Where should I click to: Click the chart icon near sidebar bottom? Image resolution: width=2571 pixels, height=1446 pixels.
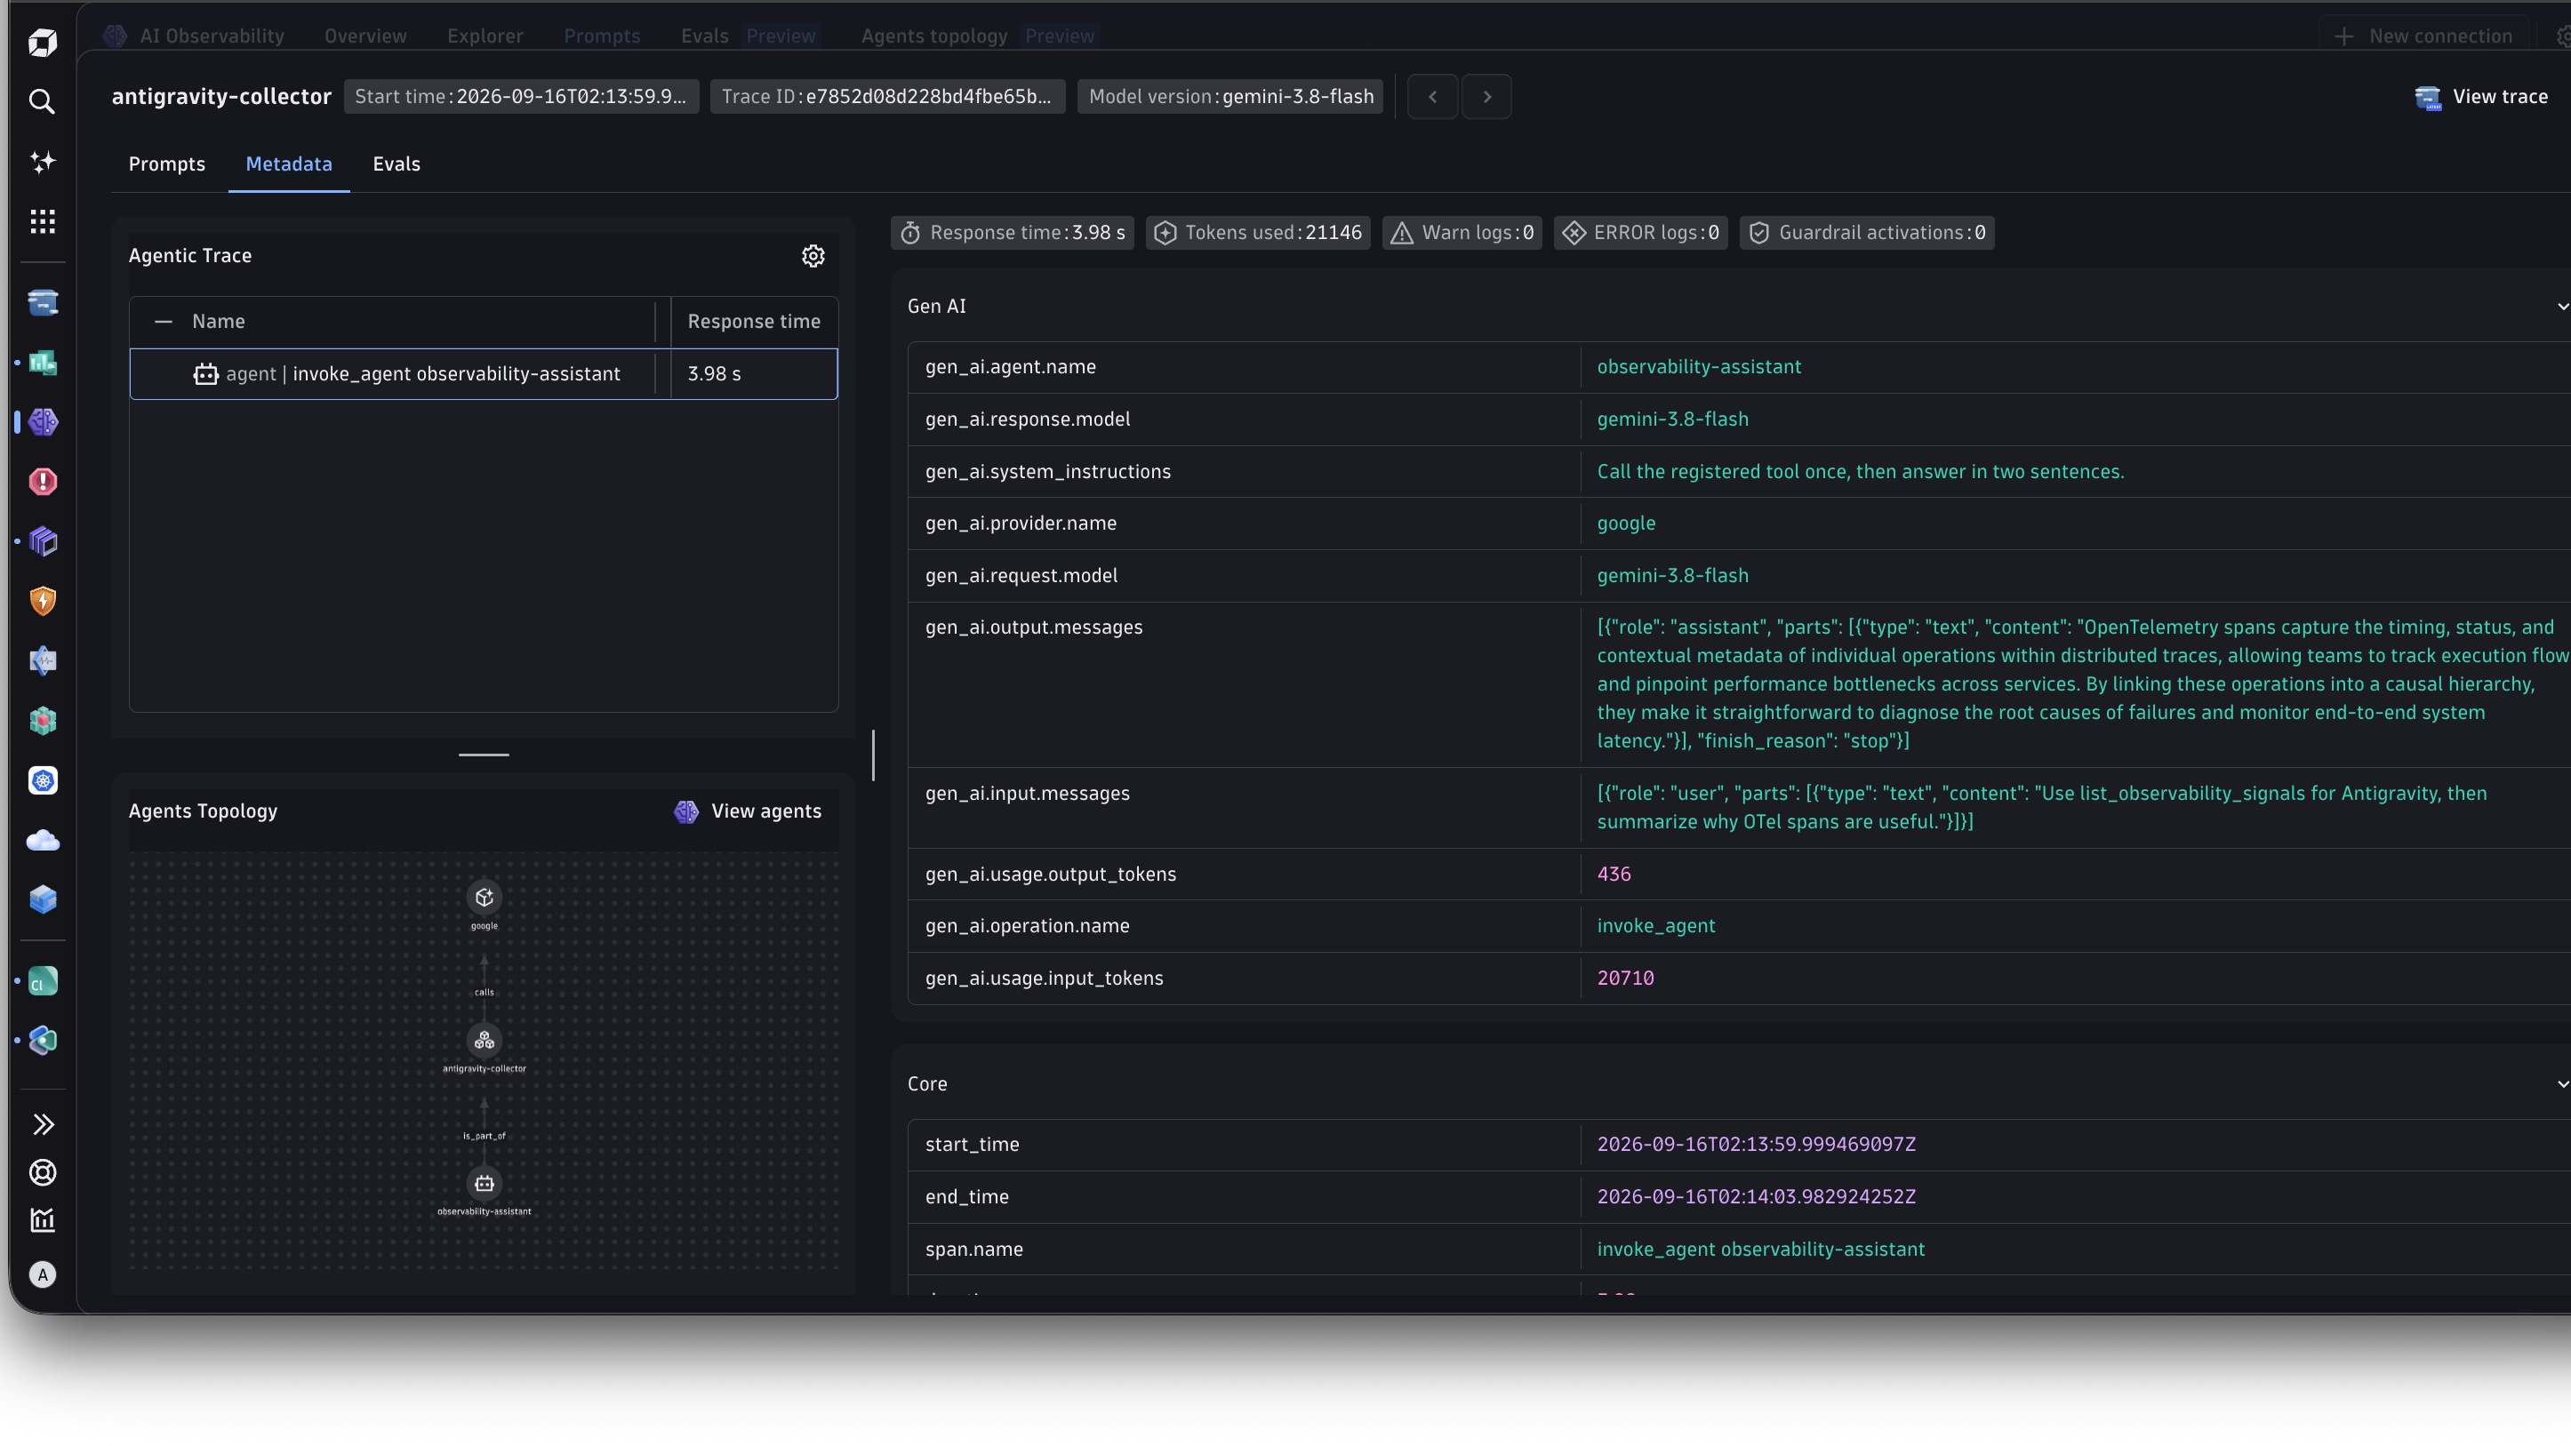(42, 1220)
